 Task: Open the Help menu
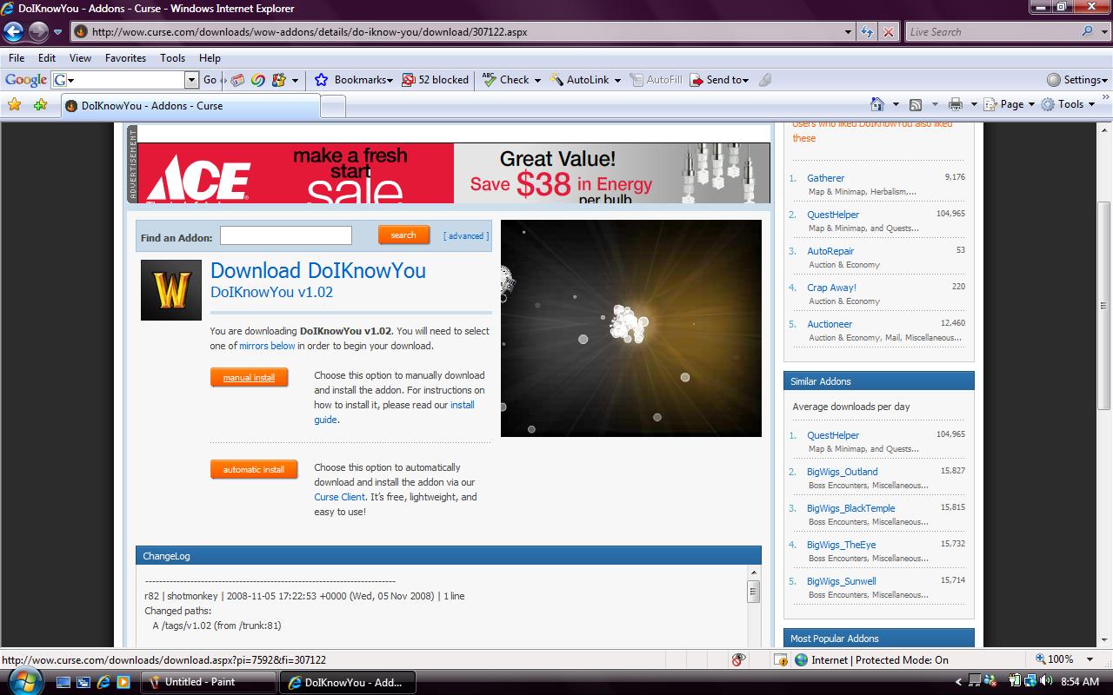(x=210, y=57)
